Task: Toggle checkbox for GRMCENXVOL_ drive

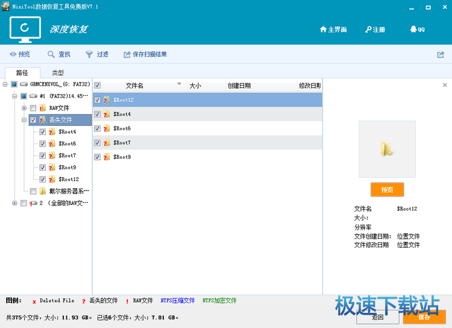Action: coord(14,84)
